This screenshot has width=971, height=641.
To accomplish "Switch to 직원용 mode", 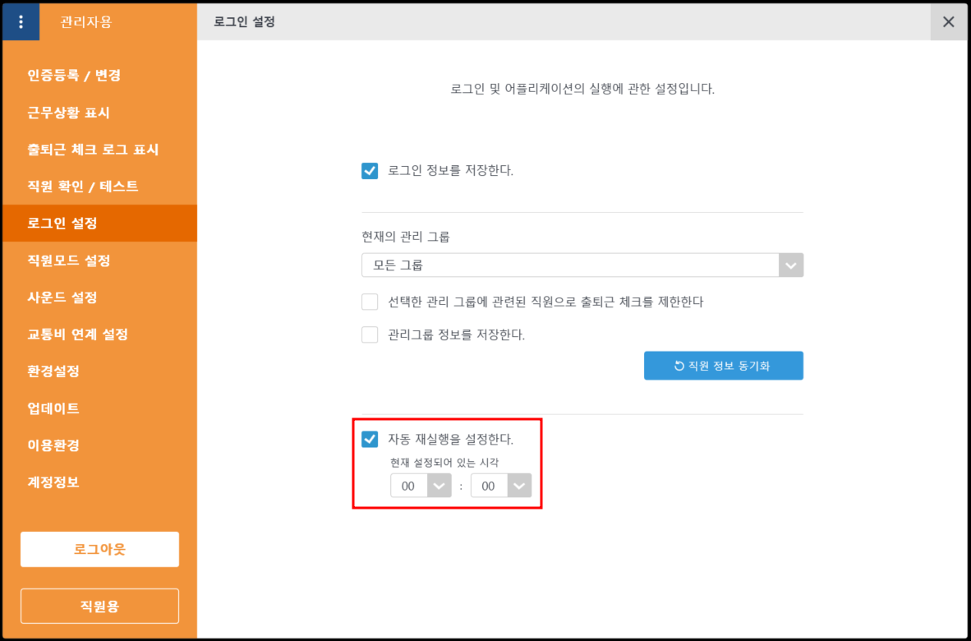I will 99,606.
